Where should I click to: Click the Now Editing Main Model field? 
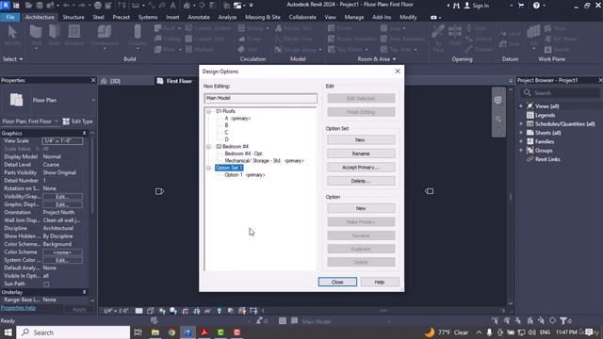click(261, 98)
